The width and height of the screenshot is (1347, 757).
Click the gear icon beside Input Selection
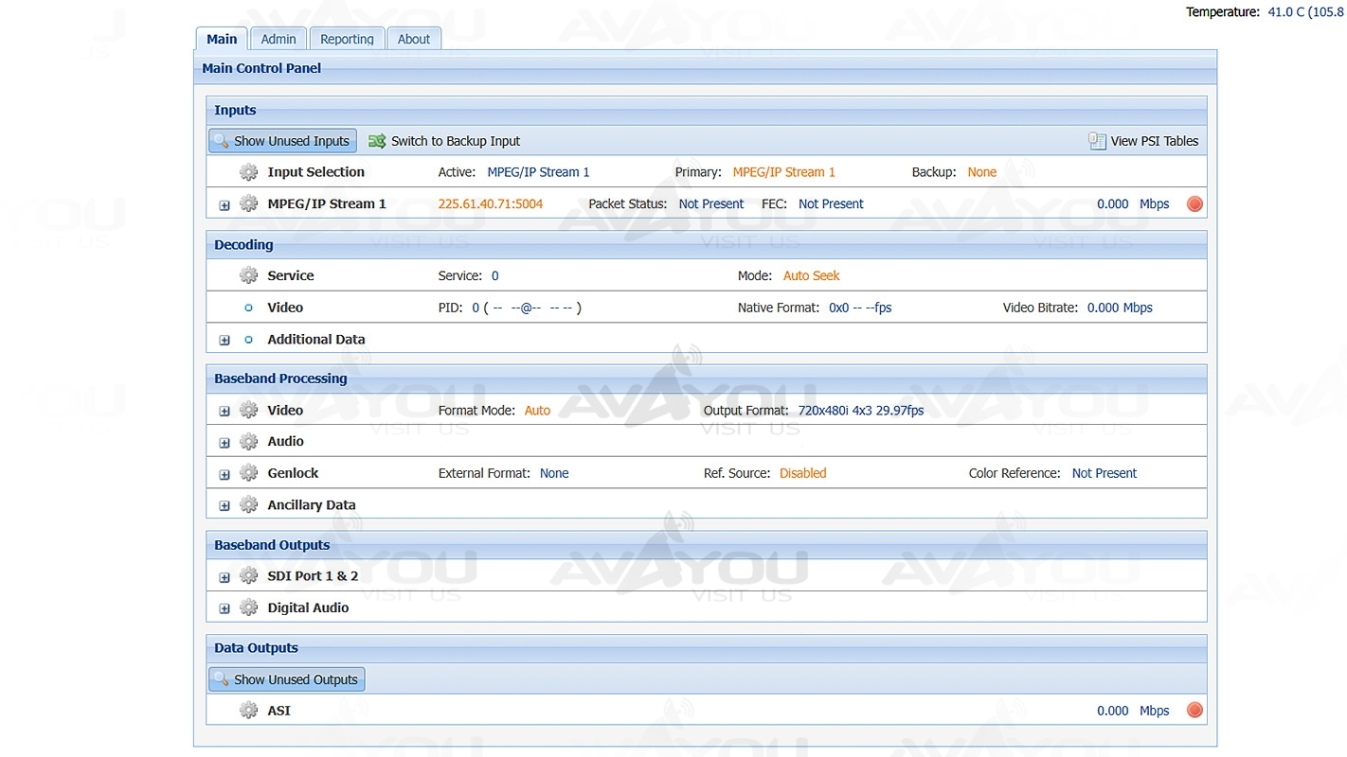click(248, 172)
